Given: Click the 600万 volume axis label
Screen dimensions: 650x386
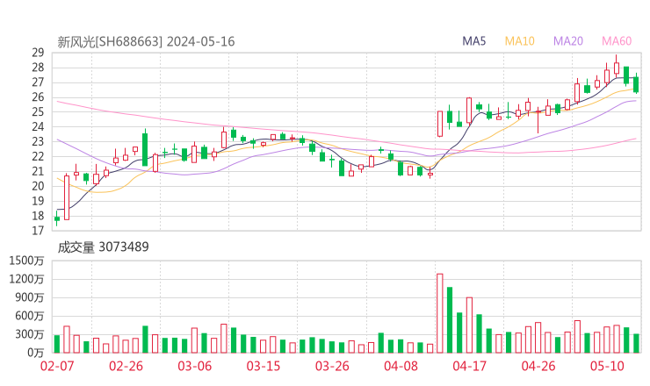Looking at the screenshot, I should [x=30, y=316].
